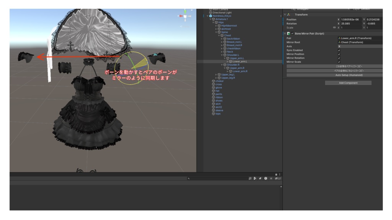
Task: Click the Pair field Lower_arm.R (Transform)
Action: click(x=360, y=38)
